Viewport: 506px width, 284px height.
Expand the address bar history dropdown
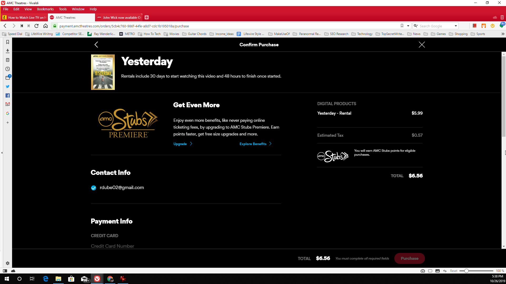click(408, 26)
